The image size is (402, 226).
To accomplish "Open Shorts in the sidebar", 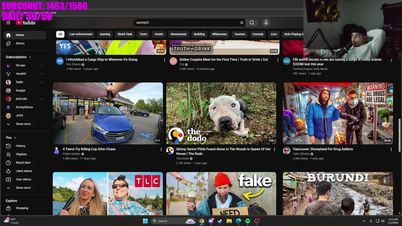I will [24, 43].
